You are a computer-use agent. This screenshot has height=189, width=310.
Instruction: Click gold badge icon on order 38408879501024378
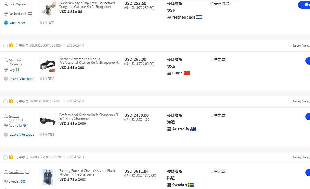(x=11, y=157)
